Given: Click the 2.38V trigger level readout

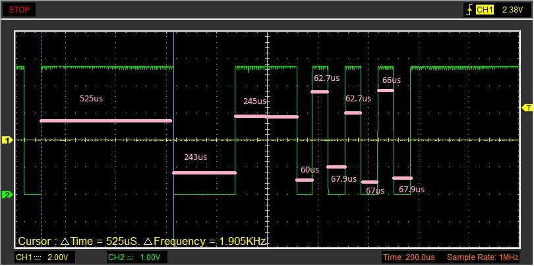Looking at the screenshot, I should pyautogui.click(x=512, y=10).
